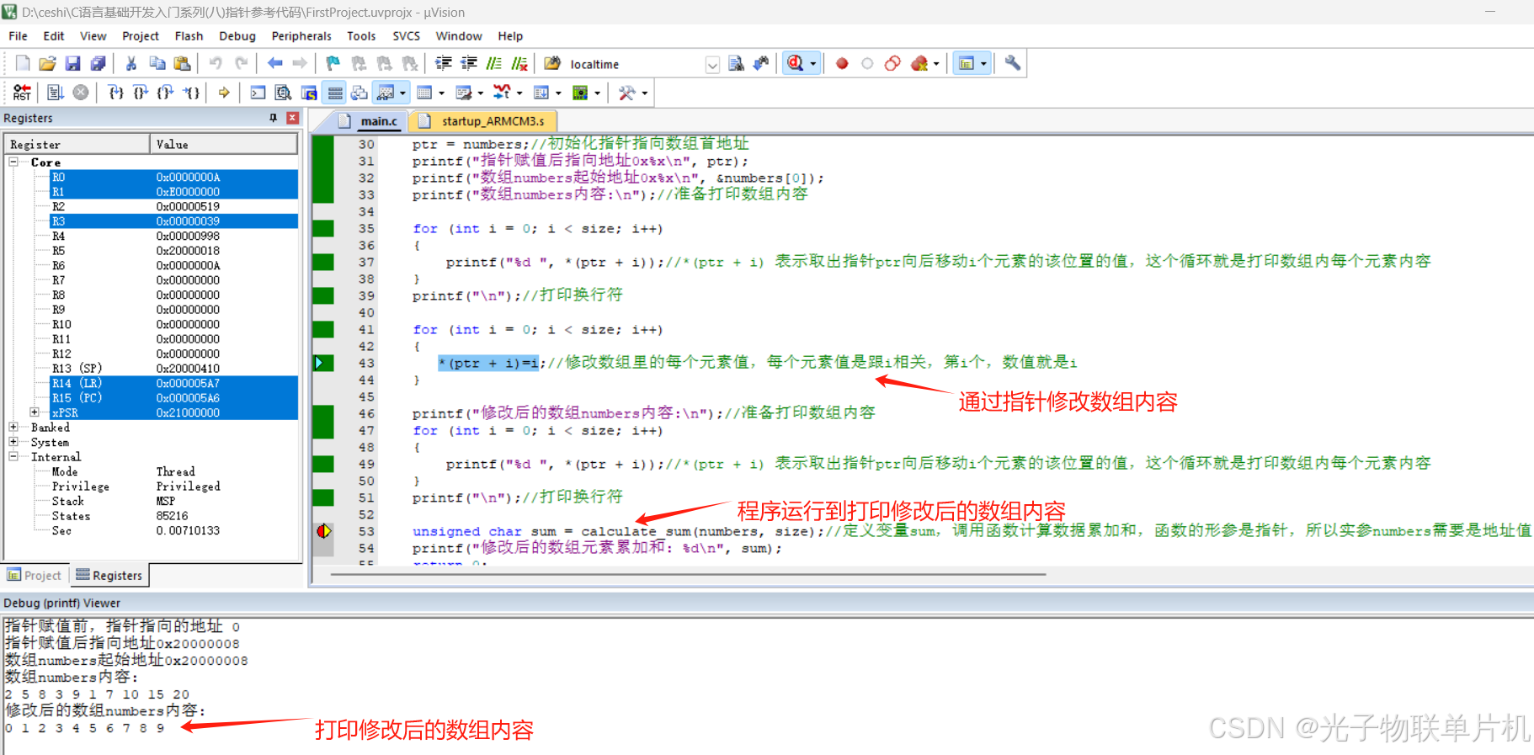This screenshot has height=755, width=1534.
Task: Open the Command window
Action: point(258,93)
